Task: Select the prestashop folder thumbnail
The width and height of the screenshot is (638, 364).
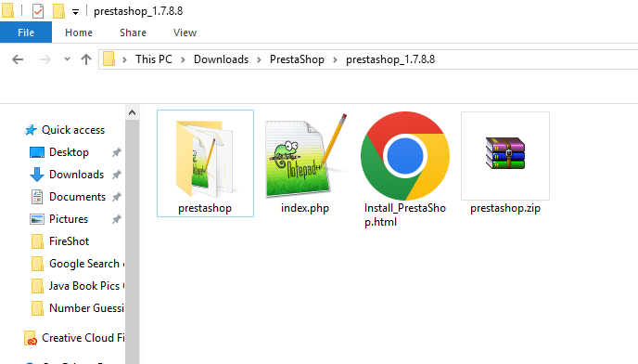Action: pos(205,158)
